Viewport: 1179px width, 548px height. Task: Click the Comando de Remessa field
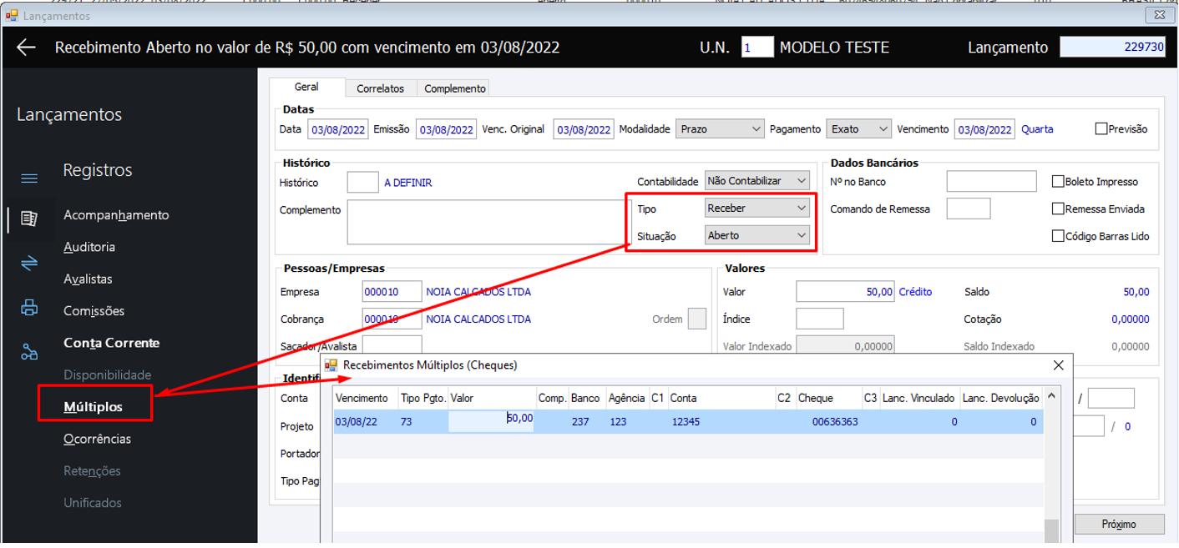click(969, 209)
